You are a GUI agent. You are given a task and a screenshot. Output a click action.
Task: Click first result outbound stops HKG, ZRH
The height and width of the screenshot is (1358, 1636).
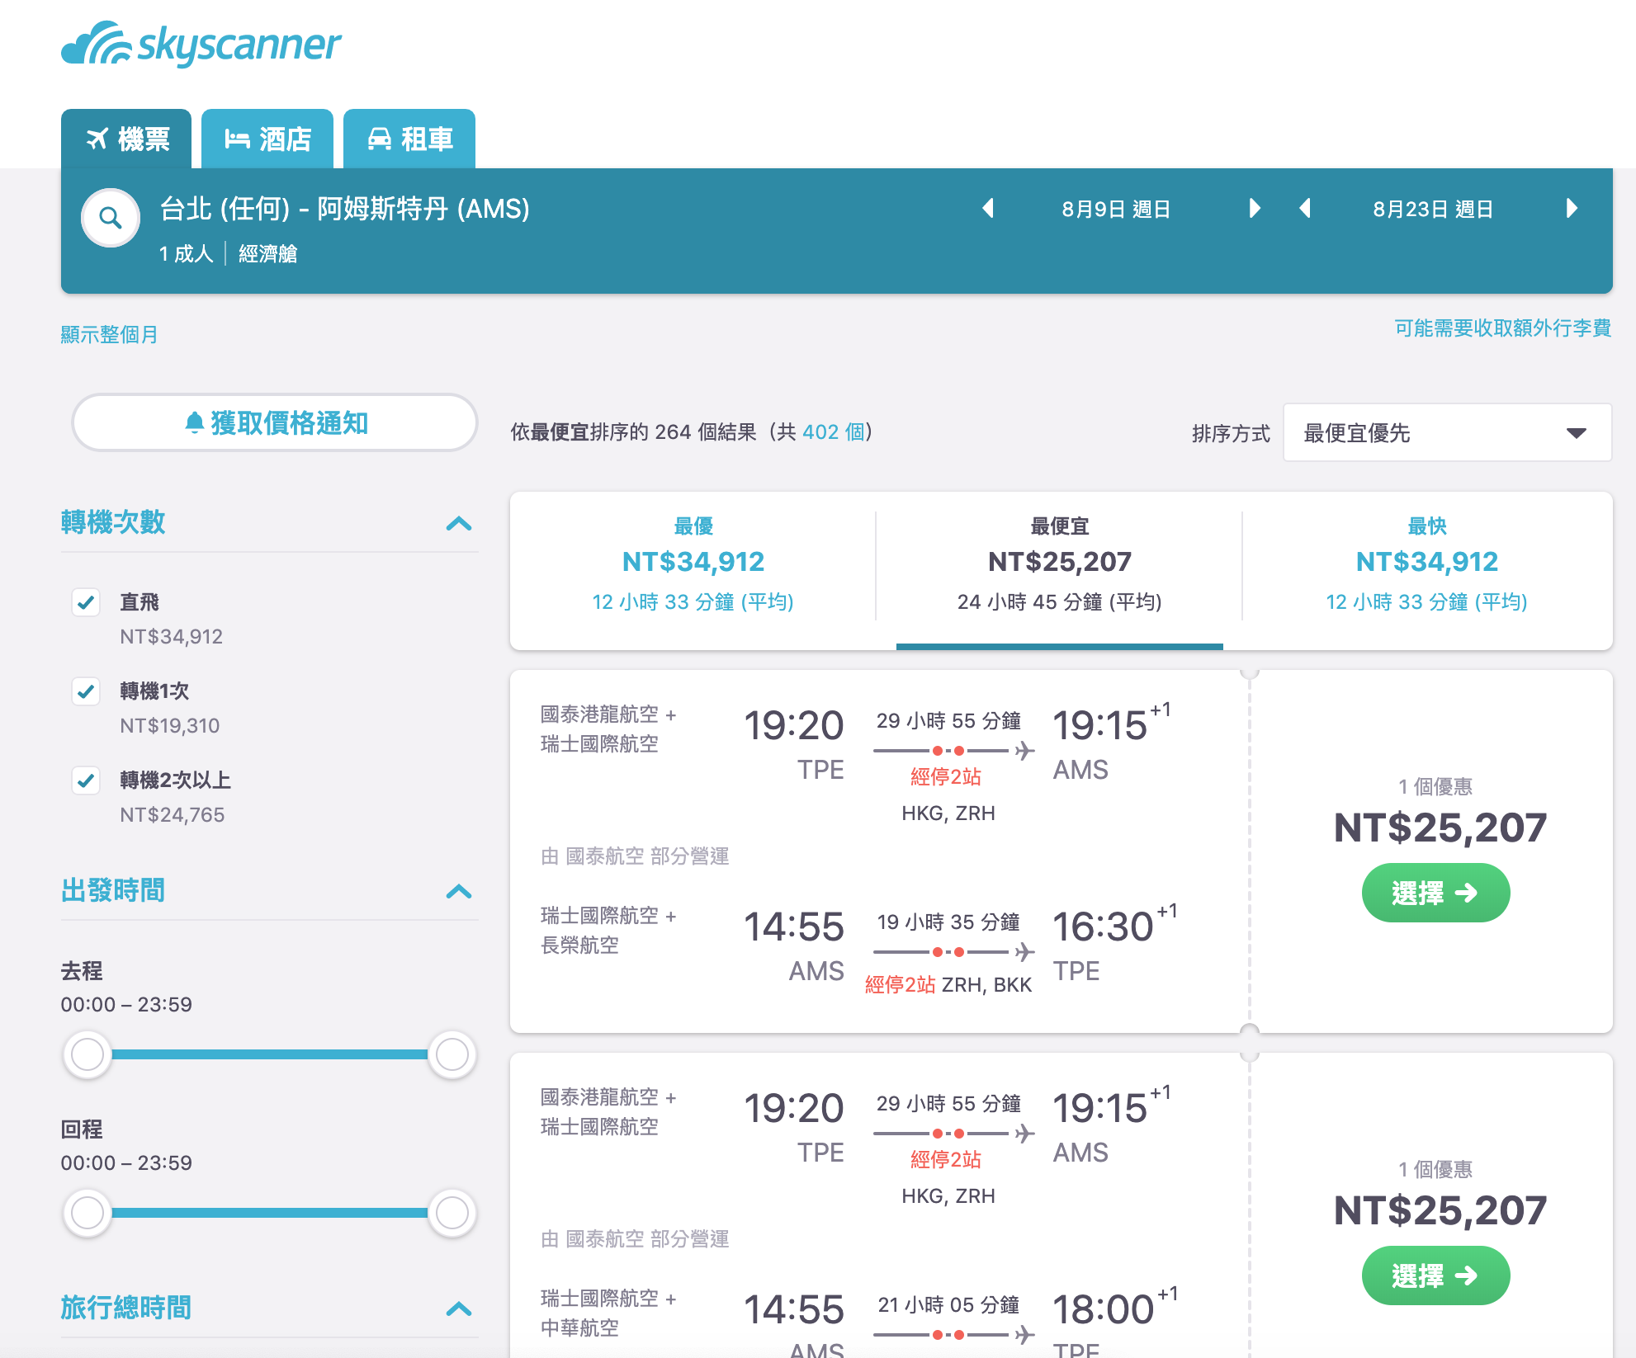948,813
